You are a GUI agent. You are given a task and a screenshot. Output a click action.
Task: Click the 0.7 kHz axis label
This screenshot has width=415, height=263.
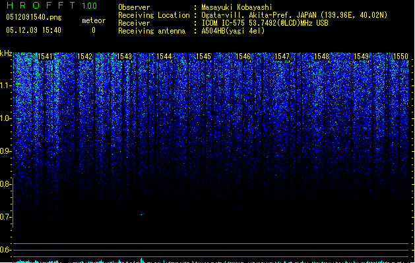[x=5, y=217]
